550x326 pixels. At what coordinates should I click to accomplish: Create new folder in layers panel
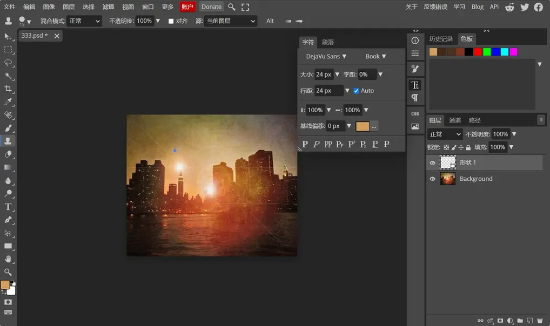pyautogui.click(x=520, y=321)
